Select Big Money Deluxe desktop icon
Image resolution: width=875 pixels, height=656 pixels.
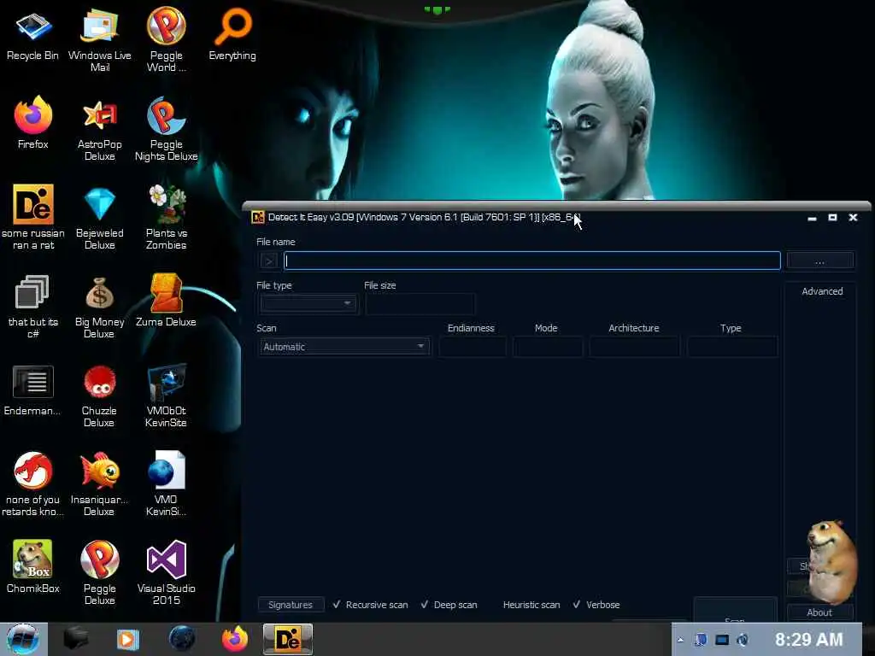(99, 307)
